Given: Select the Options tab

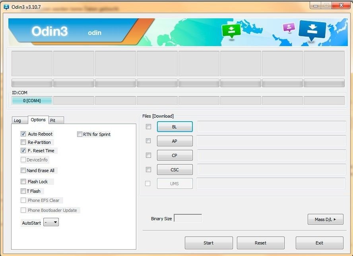Looking at the screenshot, I should pyautogui.click(x=38, y=120).
